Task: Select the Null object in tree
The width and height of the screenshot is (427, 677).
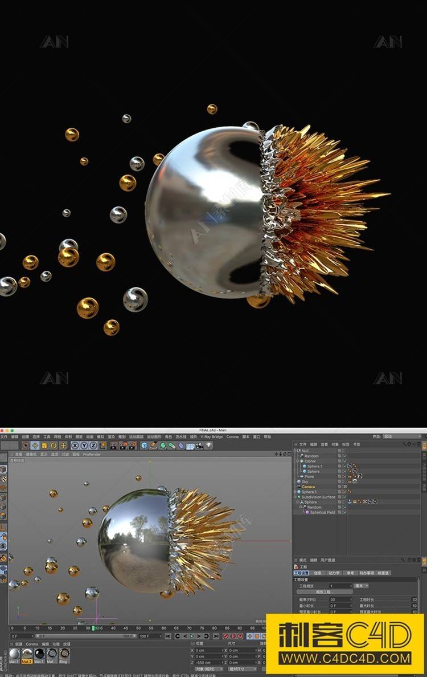Action: 305,451
